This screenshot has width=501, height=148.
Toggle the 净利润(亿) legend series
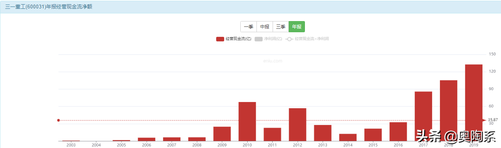click(268, 39)
